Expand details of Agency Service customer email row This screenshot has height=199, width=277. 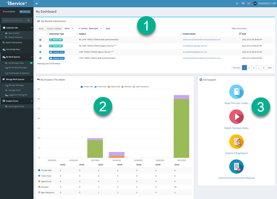tap(40, 52)
